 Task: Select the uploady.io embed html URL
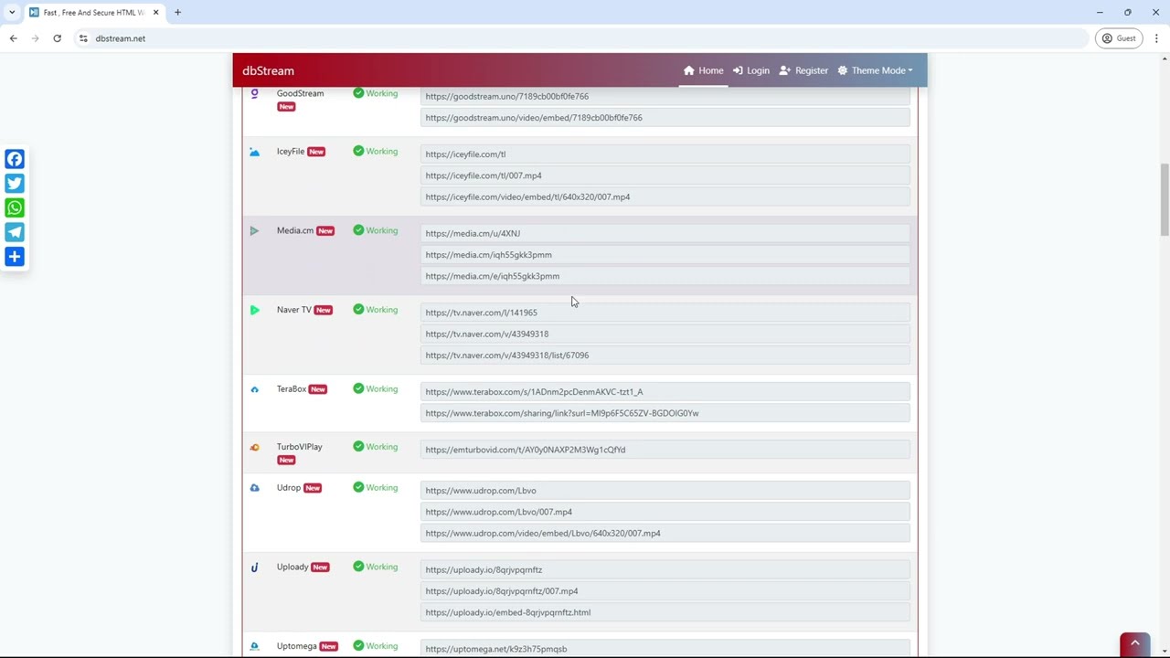[665, 612]
